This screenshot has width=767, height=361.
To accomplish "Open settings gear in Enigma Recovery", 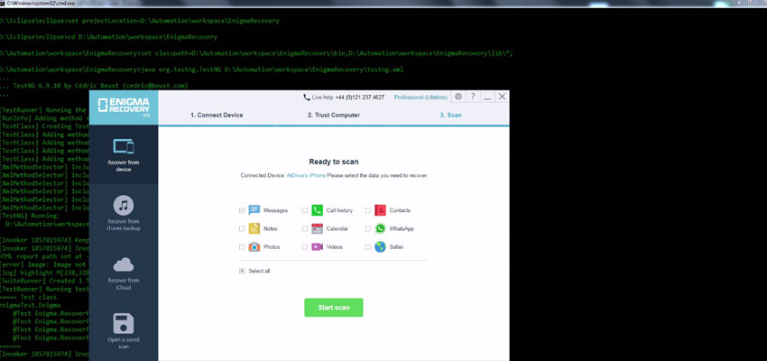I will (x=457, y=97).
